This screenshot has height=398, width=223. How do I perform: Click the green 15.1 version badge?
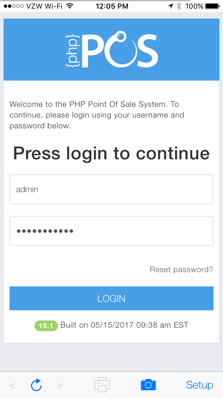click(46, 326)
